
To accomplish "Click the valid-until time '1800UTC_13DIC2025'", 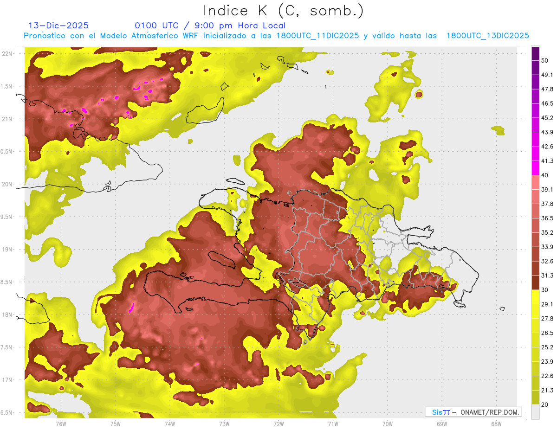I will click(488, 36).
